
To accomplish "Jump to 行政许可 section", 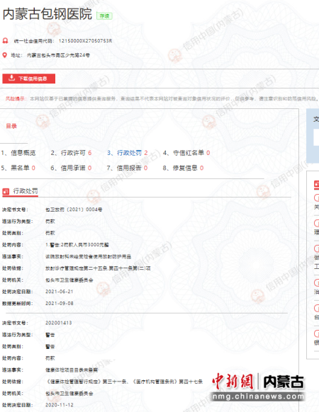I will point(71,153).
